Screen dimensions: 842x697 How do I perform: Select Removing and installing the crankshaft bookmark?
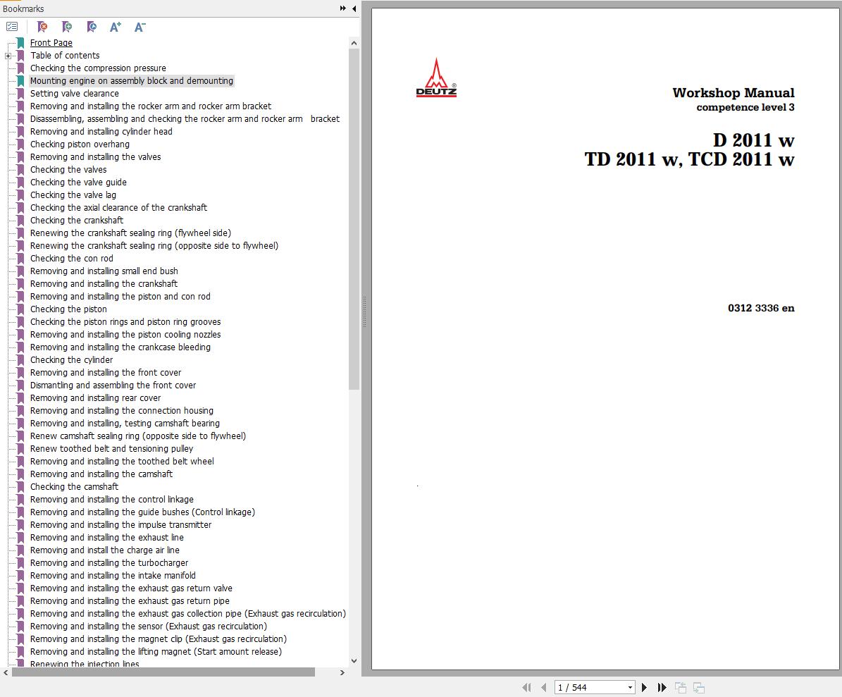click(104, 283)
